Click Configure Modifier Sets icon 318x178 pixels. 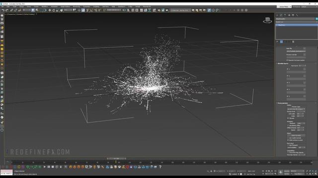(293, 42)
